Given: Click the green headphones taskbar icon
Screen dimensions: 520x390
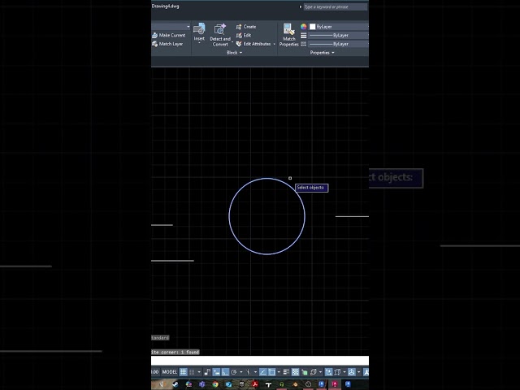Looking at the screenshot, I should click(281, 384).
